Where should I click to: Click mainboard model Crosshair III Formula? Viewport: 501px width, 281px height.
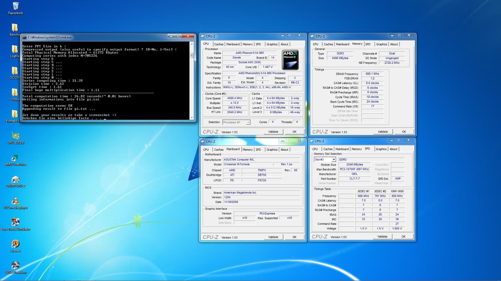tap(247, 164)
